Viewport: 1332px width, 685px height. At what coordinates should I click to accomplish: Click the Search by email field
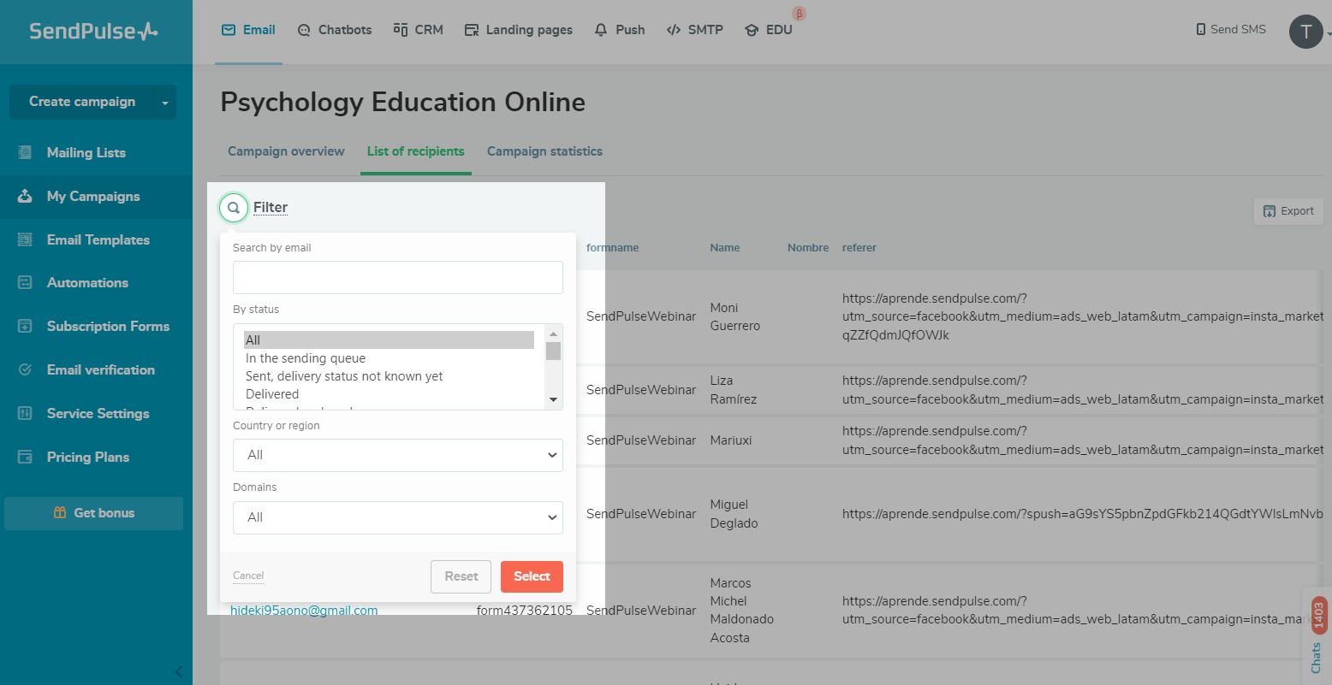398,277
